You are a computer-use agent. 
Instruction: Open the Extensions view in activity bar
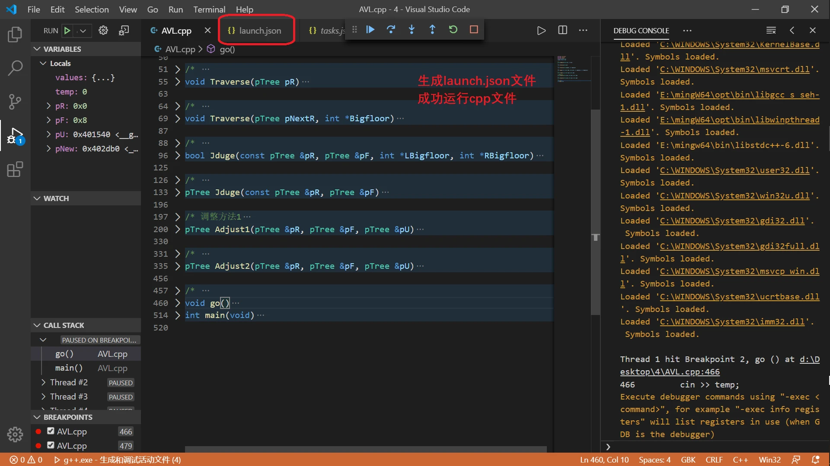[15, 170]
